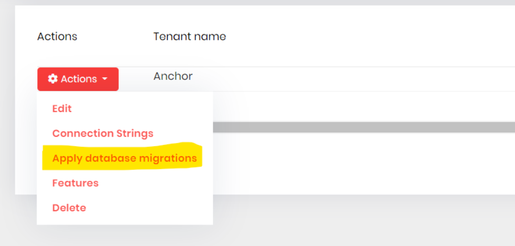The width and height of the screenshot is (515, 246).
Task: Click gray page background below the card
Action: (363, 221)
